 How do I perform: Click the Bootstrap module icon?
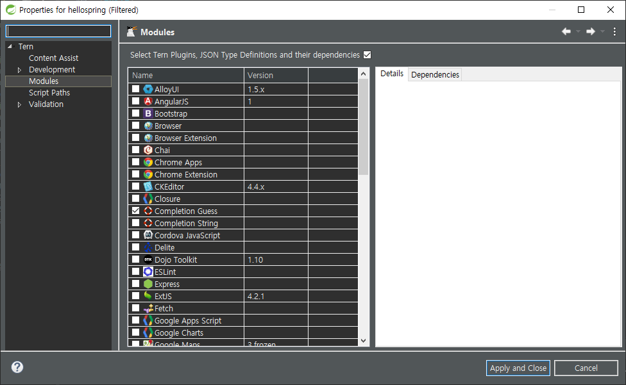148,113
